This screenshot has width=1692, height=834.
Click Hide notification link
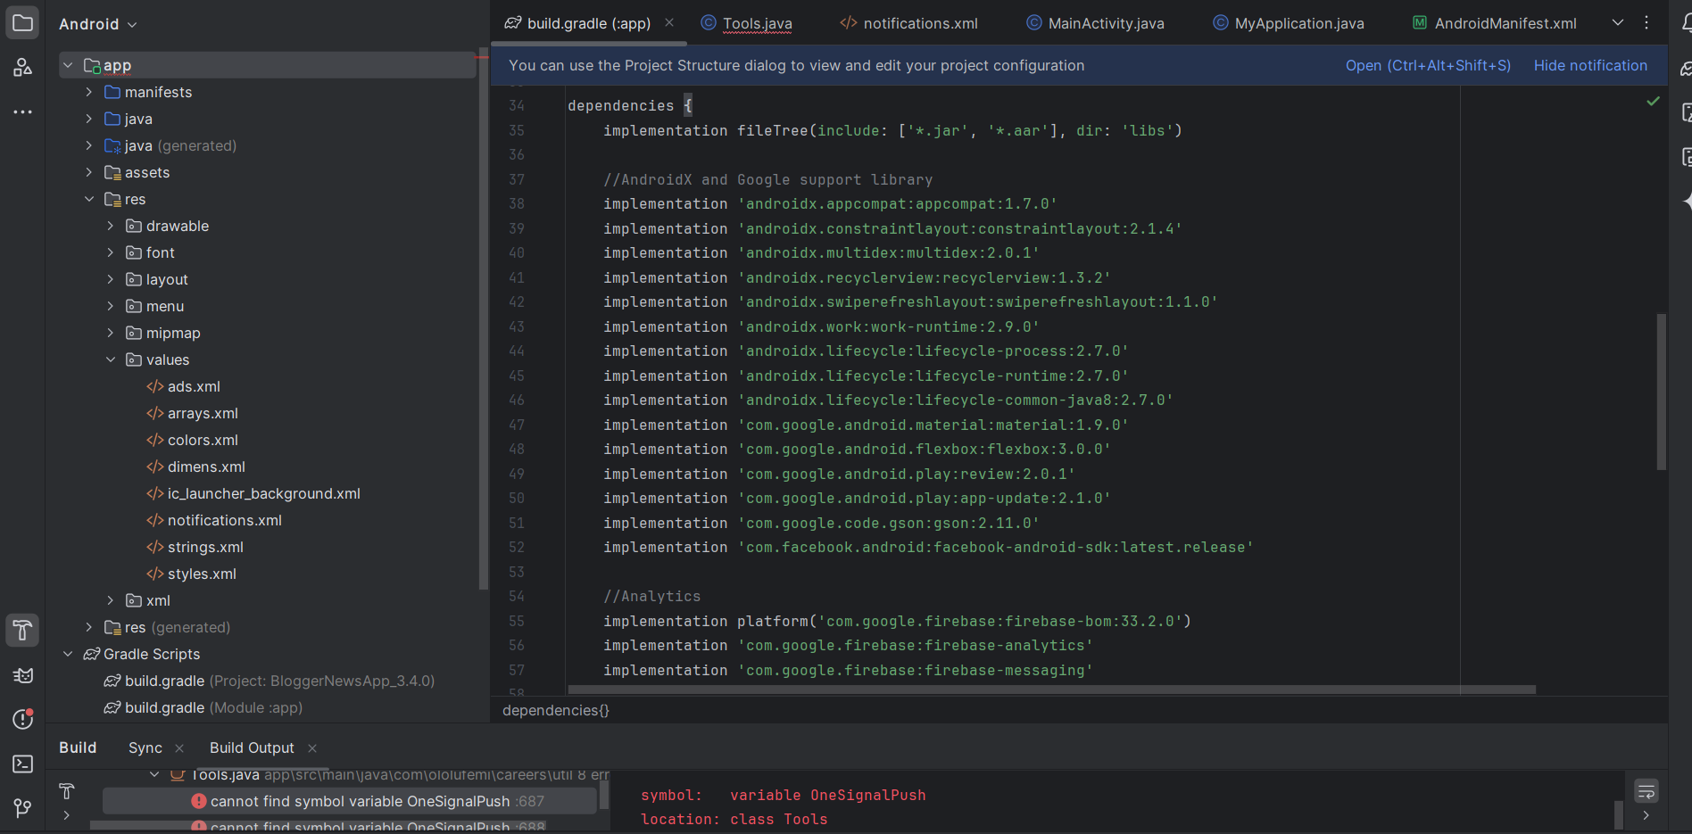(x=1590, y=65)
